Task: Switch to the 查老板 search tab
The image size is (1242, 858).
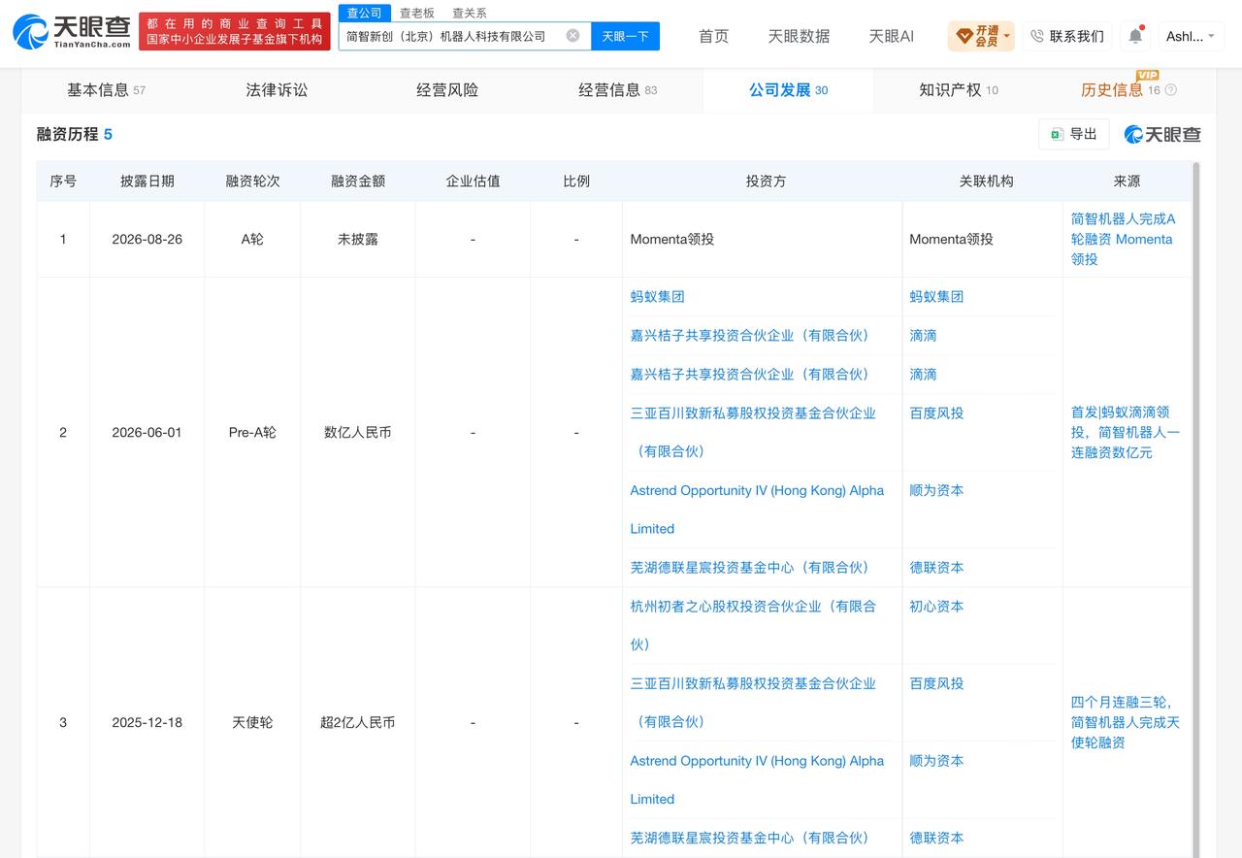Action: 417,13
